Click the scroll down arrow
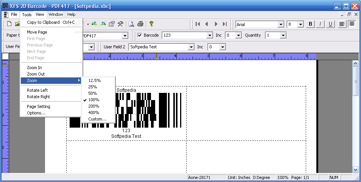Screen dimensions: 361x182 [x=355, y=170]
